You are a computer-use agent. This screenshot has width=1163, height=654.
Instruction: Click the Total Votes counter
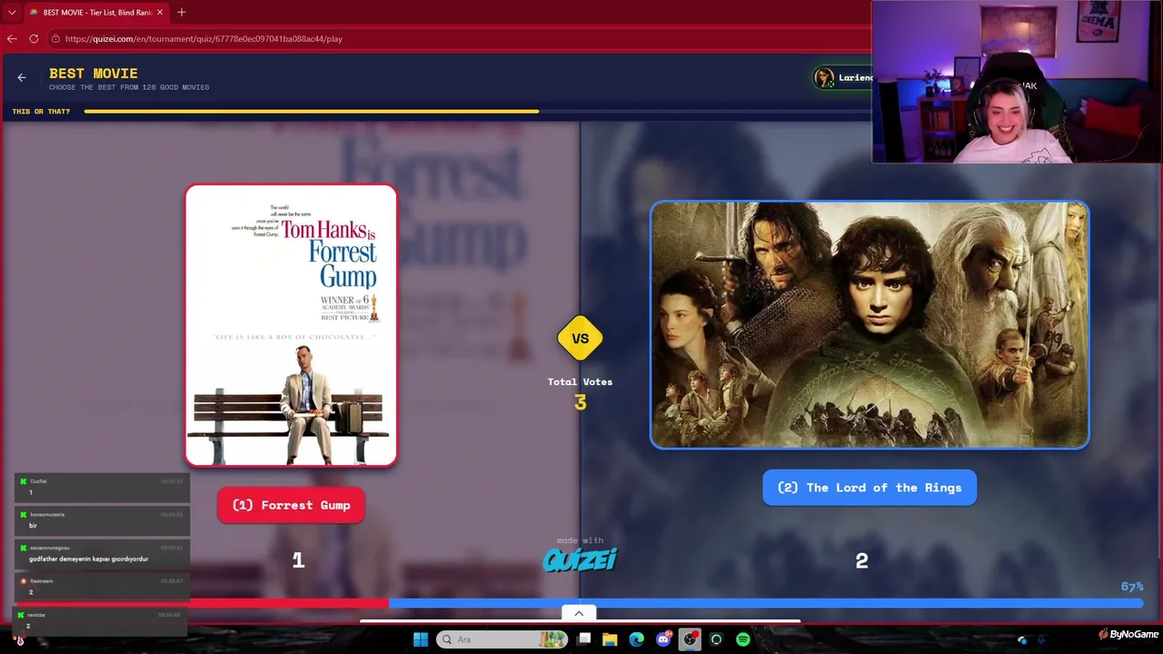580,393
